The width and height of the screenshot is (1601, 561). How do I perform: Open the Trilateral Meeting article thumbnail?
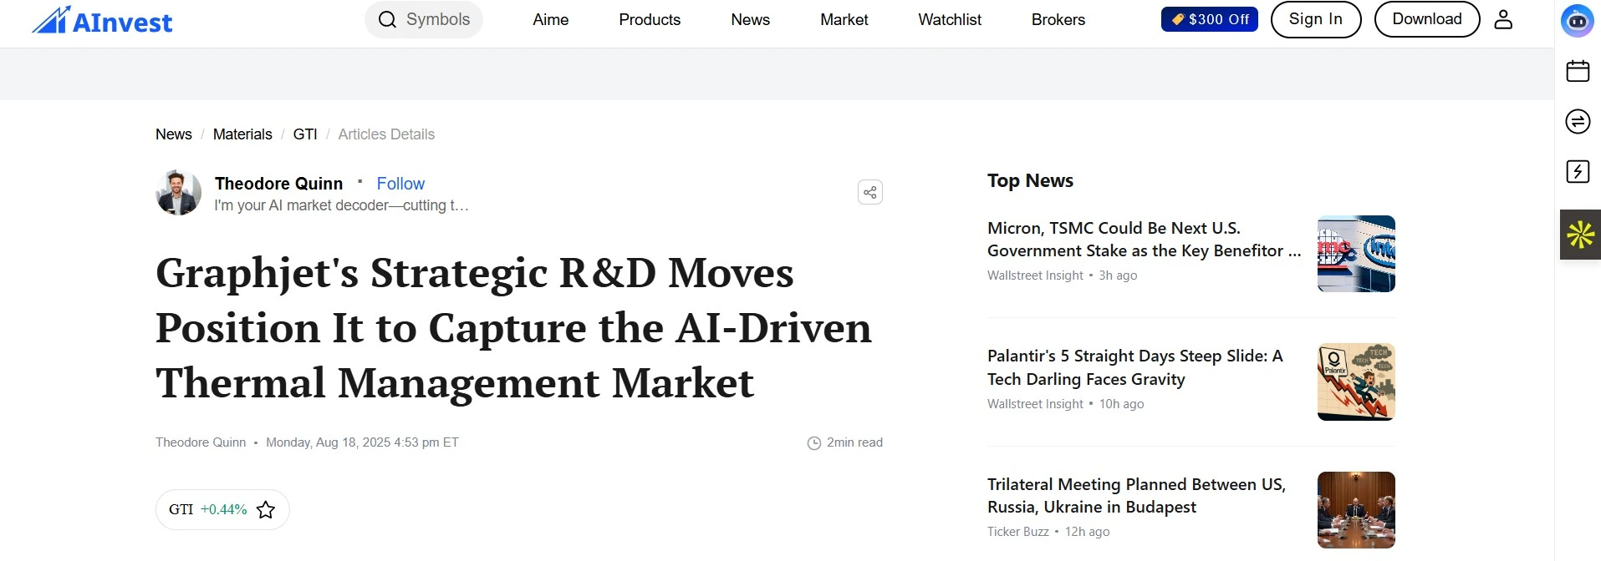point(1356,510)
